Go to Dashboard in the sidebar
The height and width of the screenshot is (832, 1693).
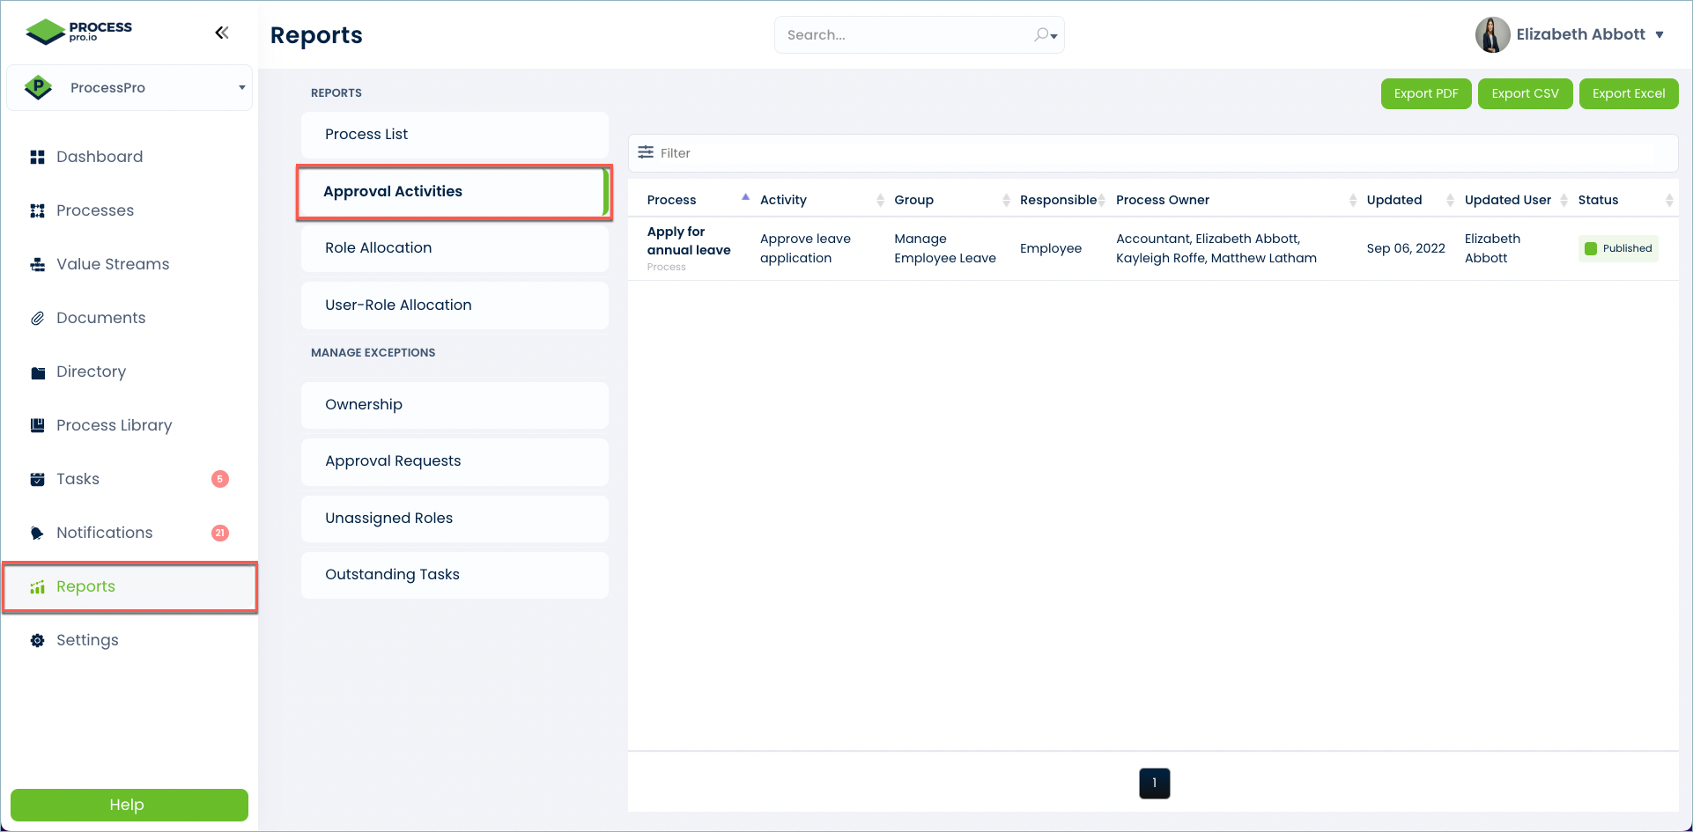pyautogui.click(x=100, y=157)
